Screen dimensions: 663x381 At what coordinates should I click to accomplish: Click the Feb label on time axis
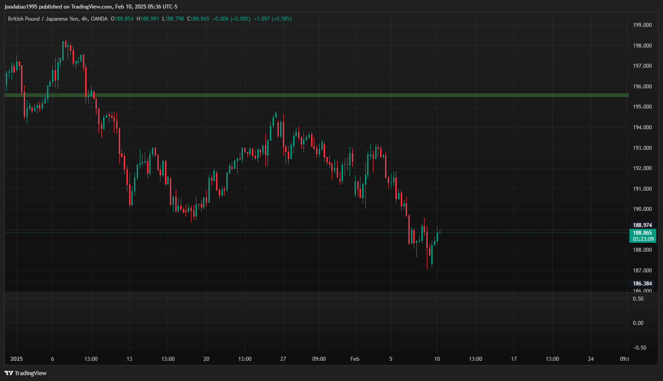click(355, 359)
